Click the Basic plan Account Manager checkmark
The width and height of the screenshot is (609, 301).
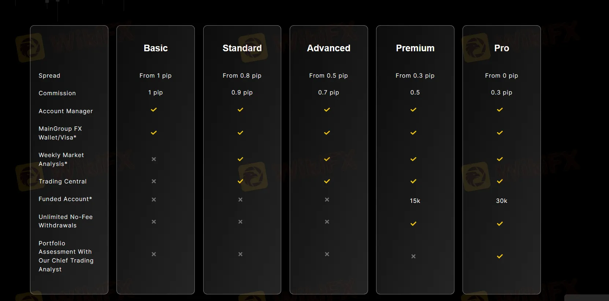pos(154,110)
